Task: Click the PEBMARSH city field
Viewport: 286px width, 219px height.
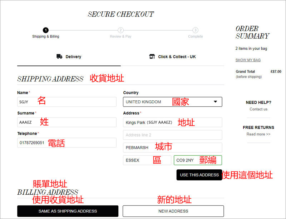Action: [x=172, y=148]
